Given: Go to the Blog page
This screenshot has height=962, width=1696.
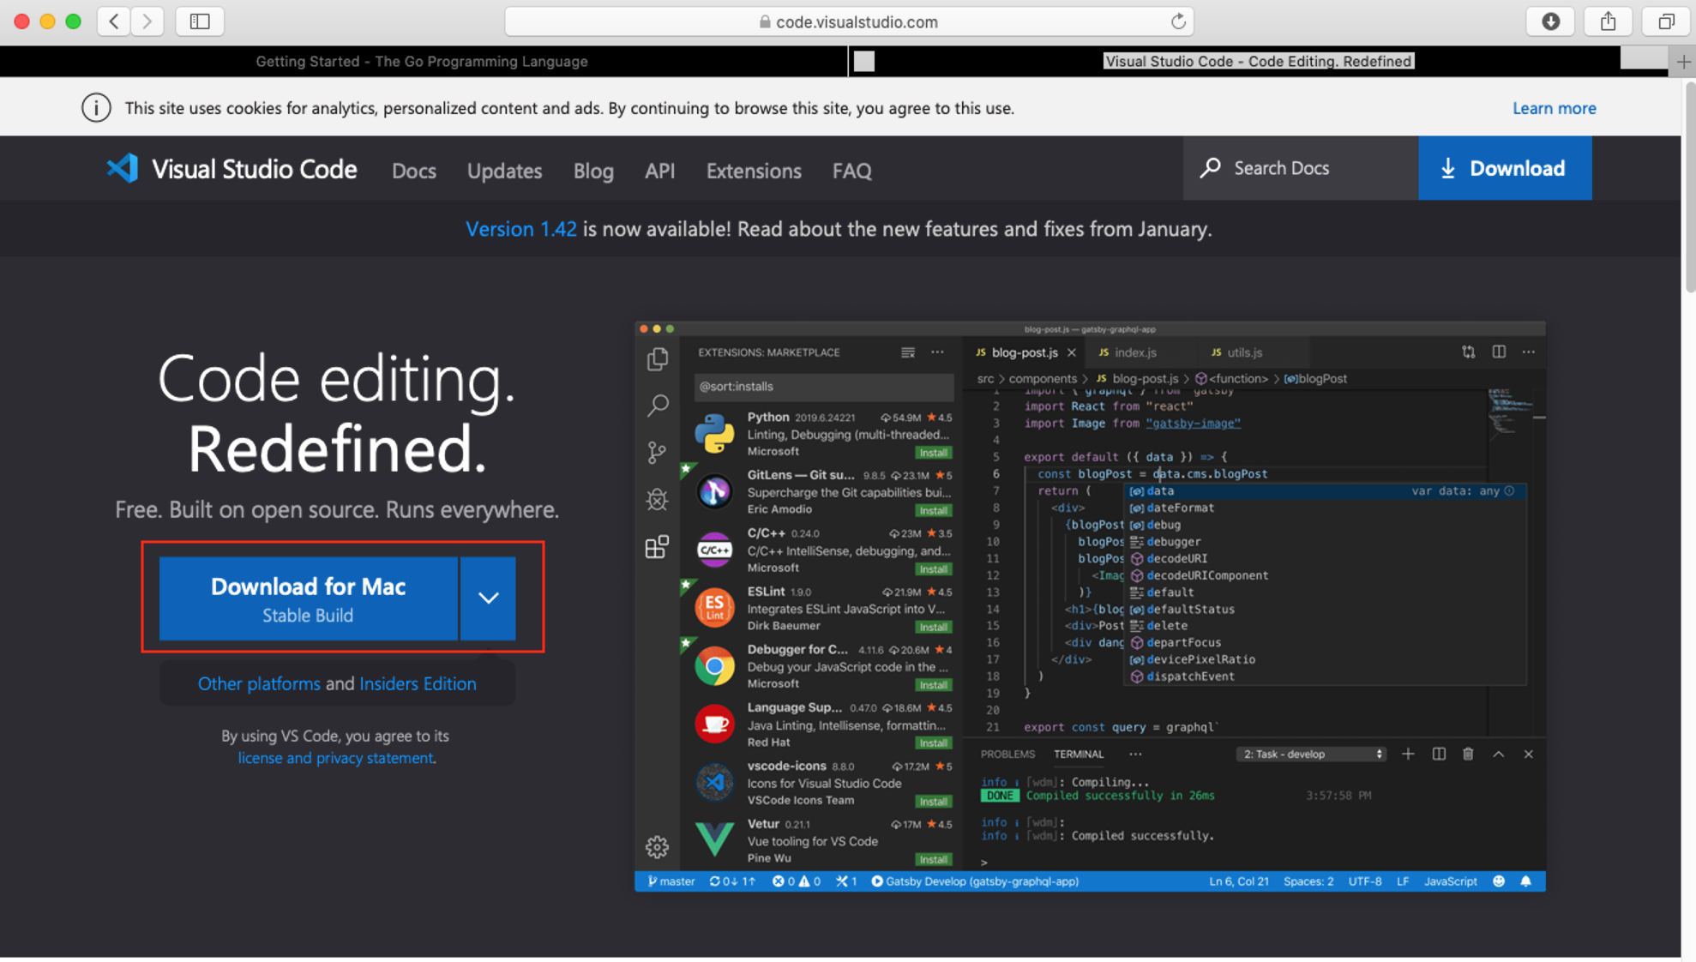Looking at the screenshot, I should tap(593, 171).
